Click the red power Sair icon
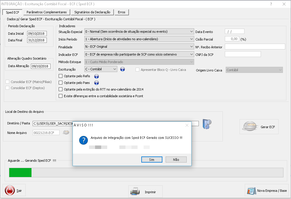 [10, 191]
